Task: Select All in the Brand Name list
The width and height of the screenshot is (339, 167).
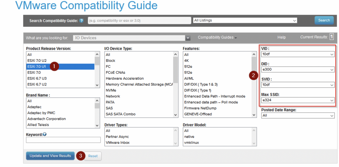Action: (60, 101)
